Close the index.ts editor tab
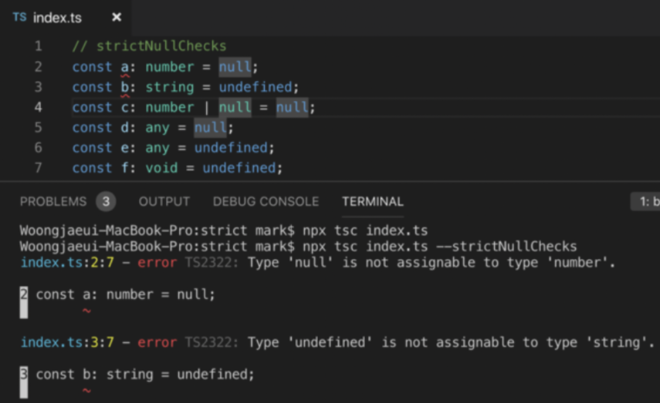This screenshot has height=403, width=660. point(117,17)
